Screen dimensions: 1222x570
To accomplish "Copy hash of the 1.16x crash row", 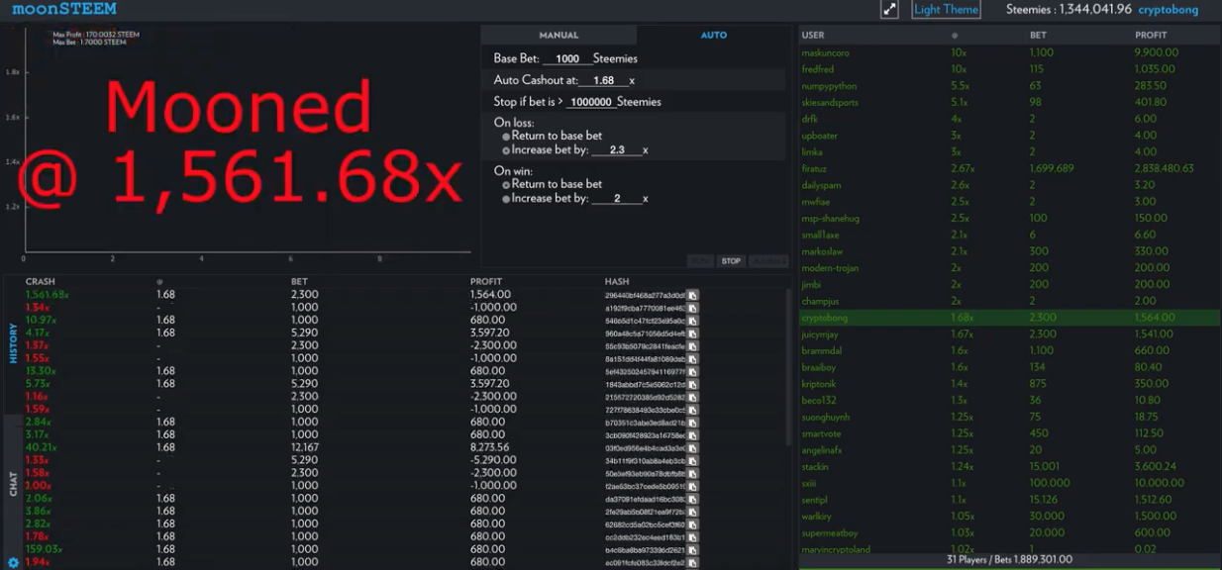I will tap(693, 397).
